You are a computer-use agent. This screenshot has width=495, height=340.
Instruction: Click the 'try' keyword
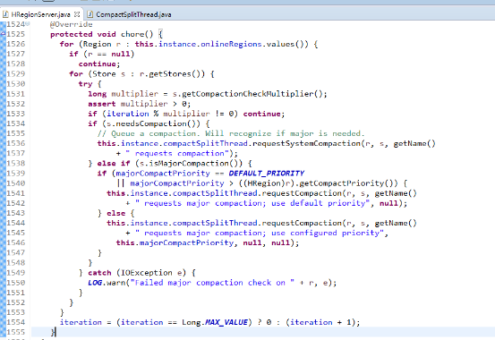coord(86,84)
